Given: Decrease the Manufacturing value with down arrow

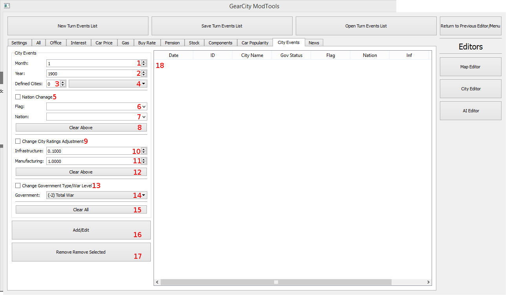Looking at the screenshot, I should coord(144,163).
